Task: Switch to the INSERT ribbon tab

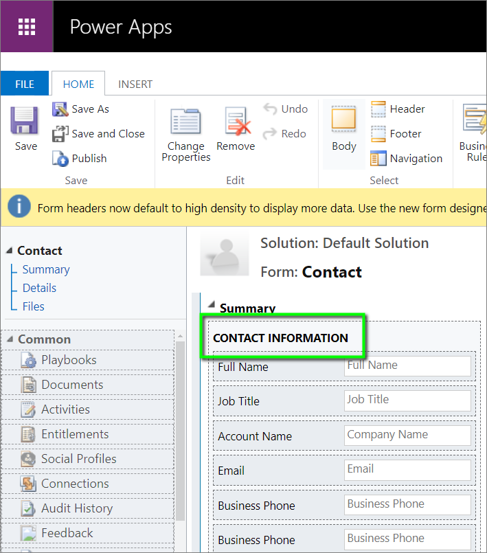Action: (135, 84)
